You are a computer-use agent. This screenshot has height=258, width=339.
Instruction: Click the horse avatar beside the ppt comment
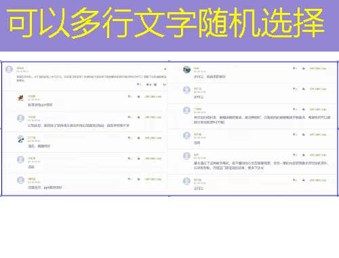point(20,98)
